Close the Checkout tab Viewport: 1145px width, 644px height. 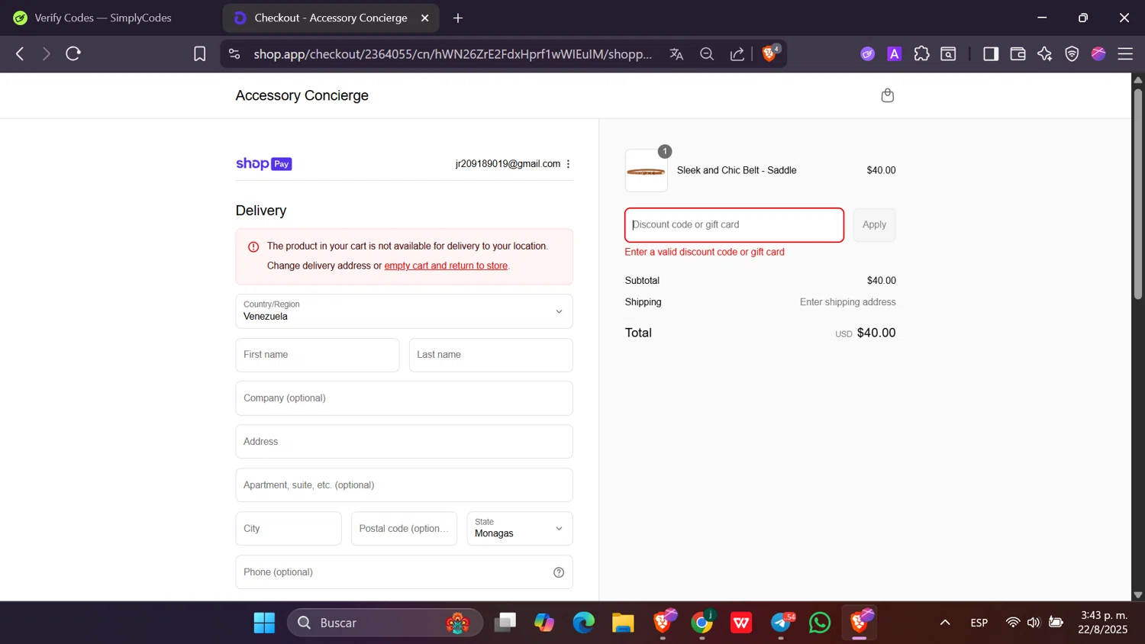pos(425,18)
